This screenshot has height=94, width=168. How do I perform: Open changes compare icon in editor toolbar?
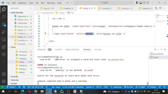pyautogui.click(x=156, y=8)
